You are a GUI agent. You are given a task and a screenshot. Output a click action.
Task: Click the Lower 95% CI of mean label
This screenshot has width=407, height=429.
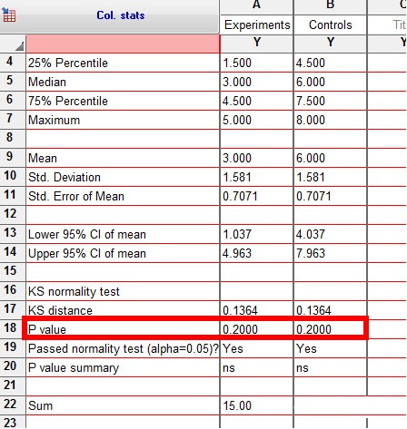[87, 234]
